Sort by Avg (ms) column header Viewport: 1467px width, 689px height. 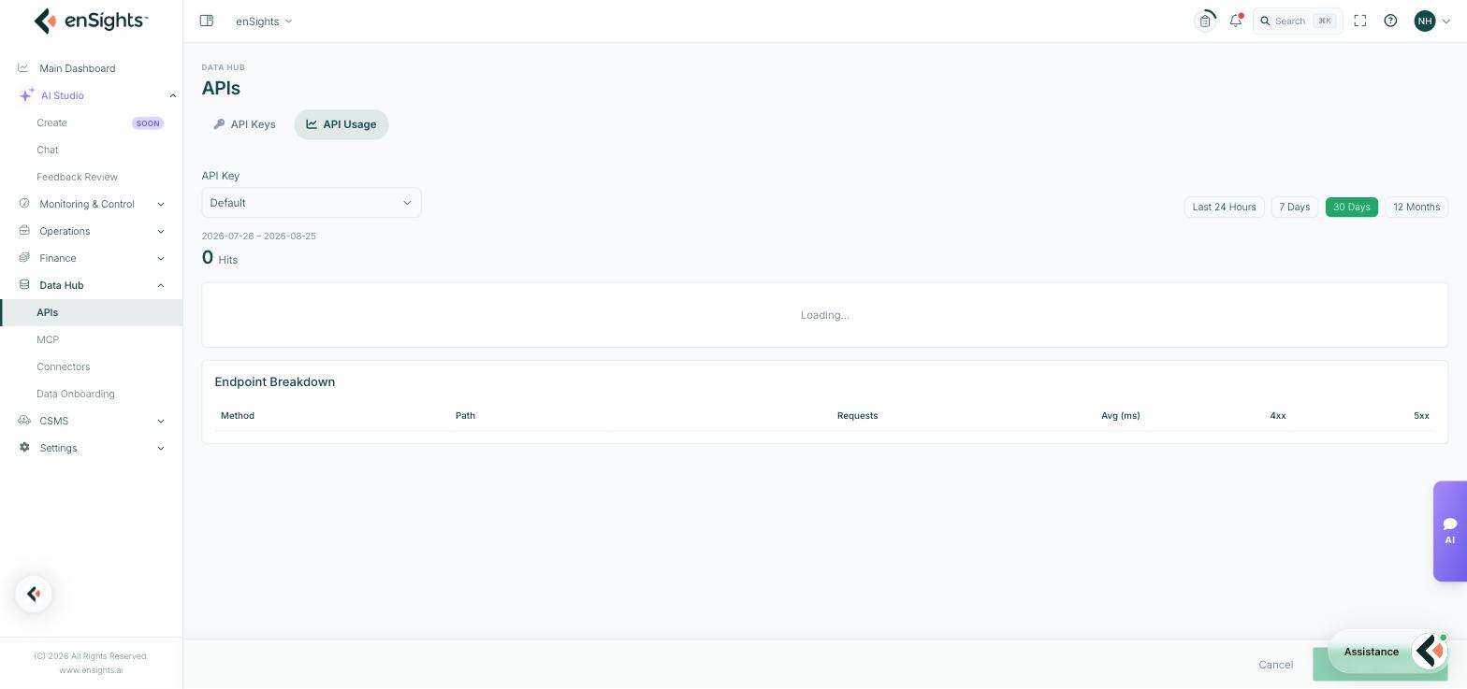[1120, 415]
